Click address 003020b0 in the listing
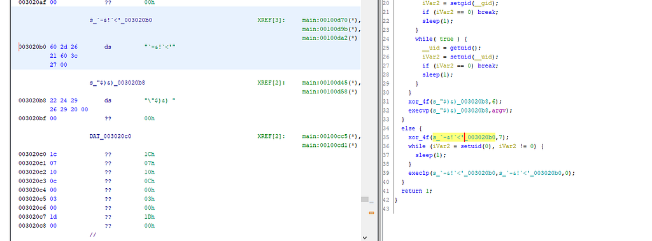 [x=32, y=47]
